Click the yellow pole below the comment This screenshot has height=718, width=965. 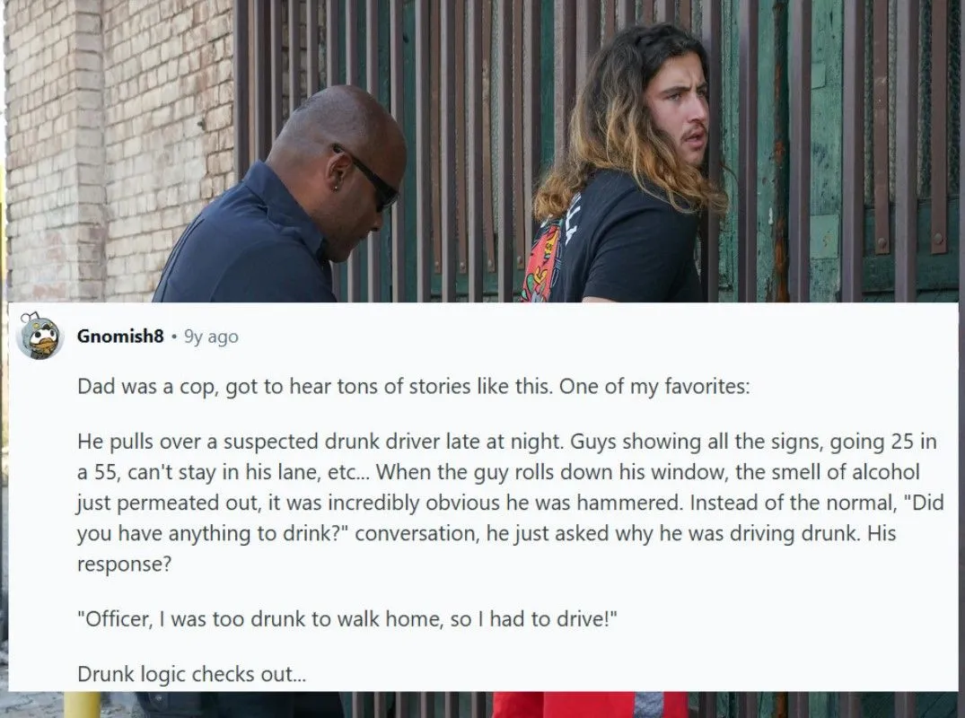[x=82, y=705]
